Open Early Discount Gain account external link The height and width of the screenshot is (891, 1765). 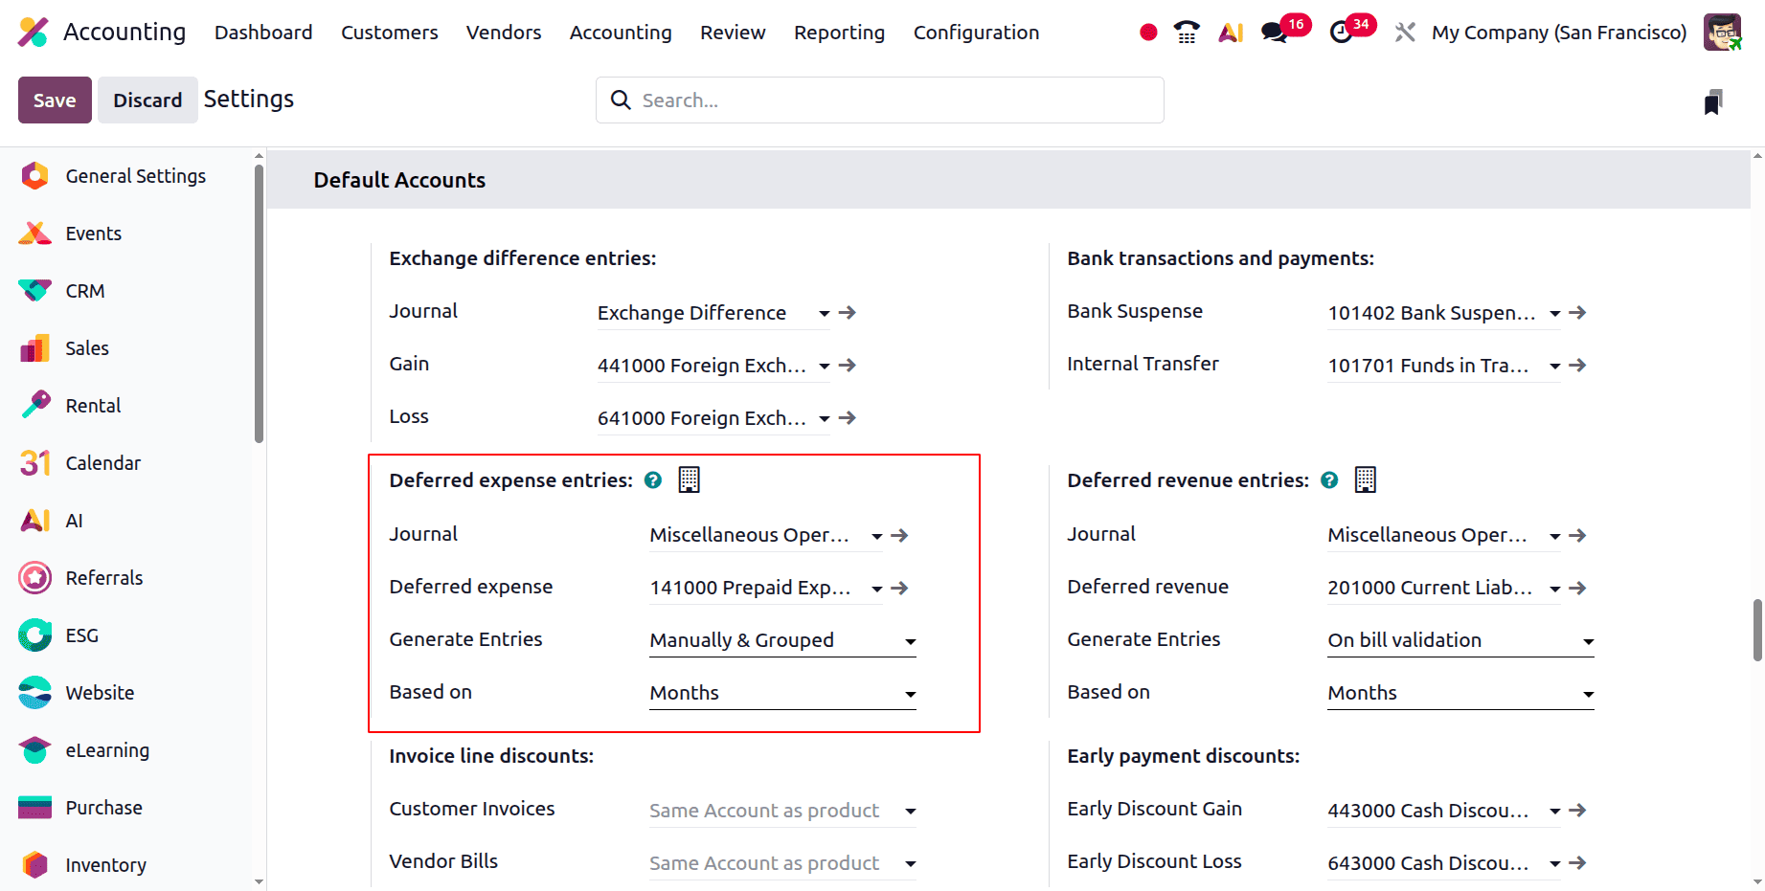1578,811
